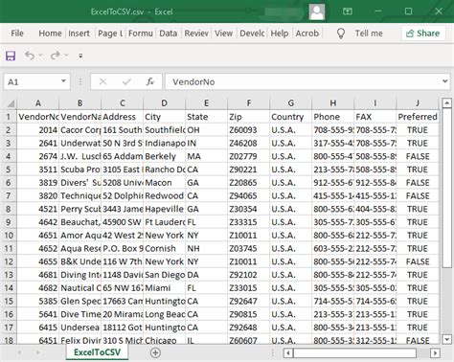Viewport: 454px width, 362px height.
Task: Click the Undo arrow icon
Action: (x=30, y=56)
